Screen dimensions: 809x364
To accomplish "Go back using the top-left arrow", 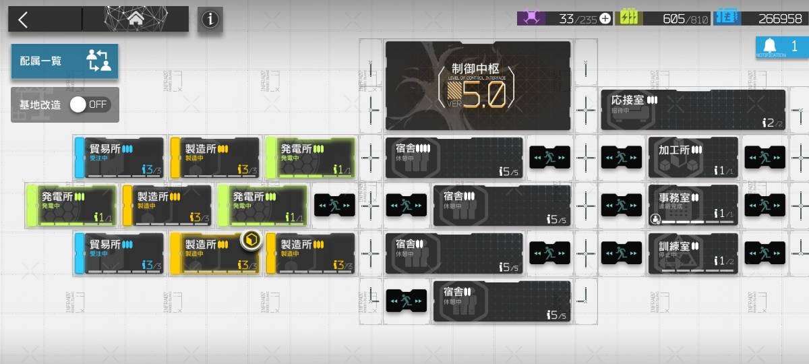I will pos(24,20).
